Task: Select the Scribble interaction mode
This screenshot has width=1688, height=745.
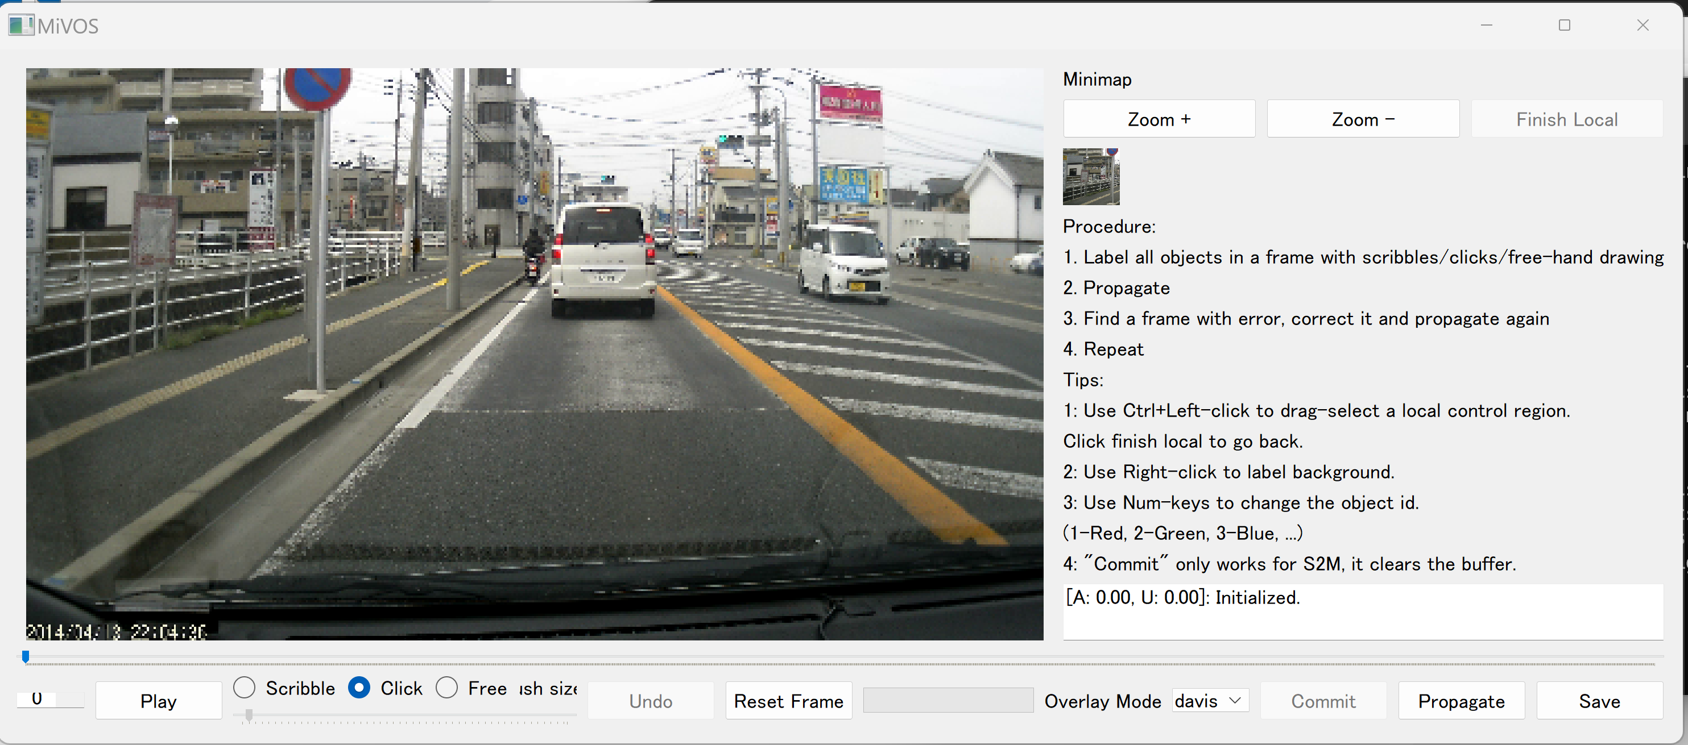Action: (x=245, y=688)
